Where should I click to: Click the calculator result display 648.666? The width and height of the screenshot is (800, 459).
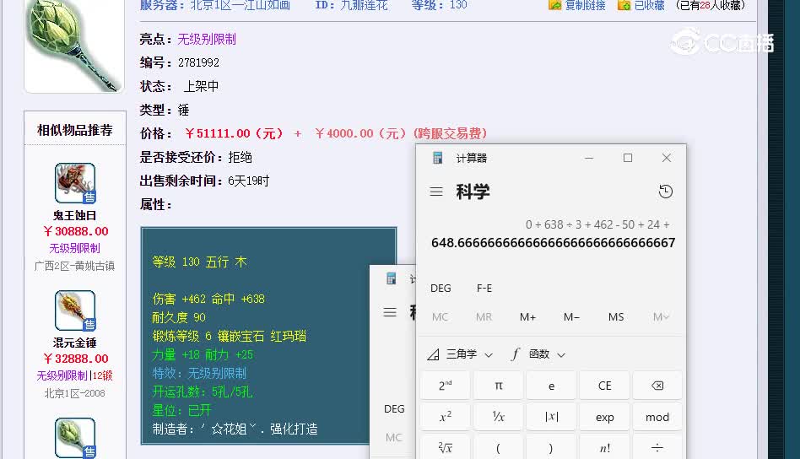click(x=553, y=243)
